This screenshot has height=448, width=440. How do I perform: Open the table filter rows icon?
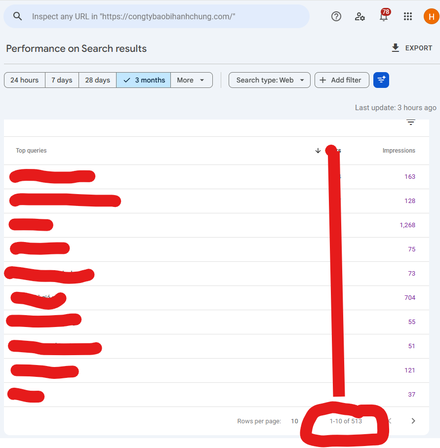point(411,122)
